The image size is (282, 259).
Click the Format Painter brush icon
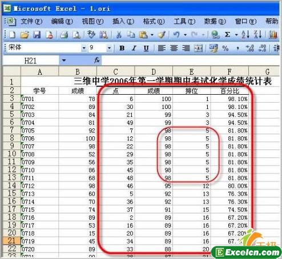click(162, 35)
